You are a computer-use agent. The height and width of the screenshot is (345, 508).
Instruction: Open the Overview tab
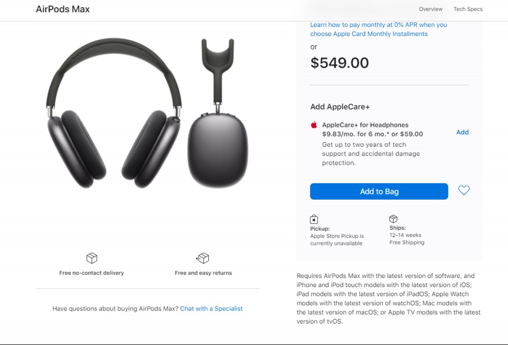431,9
